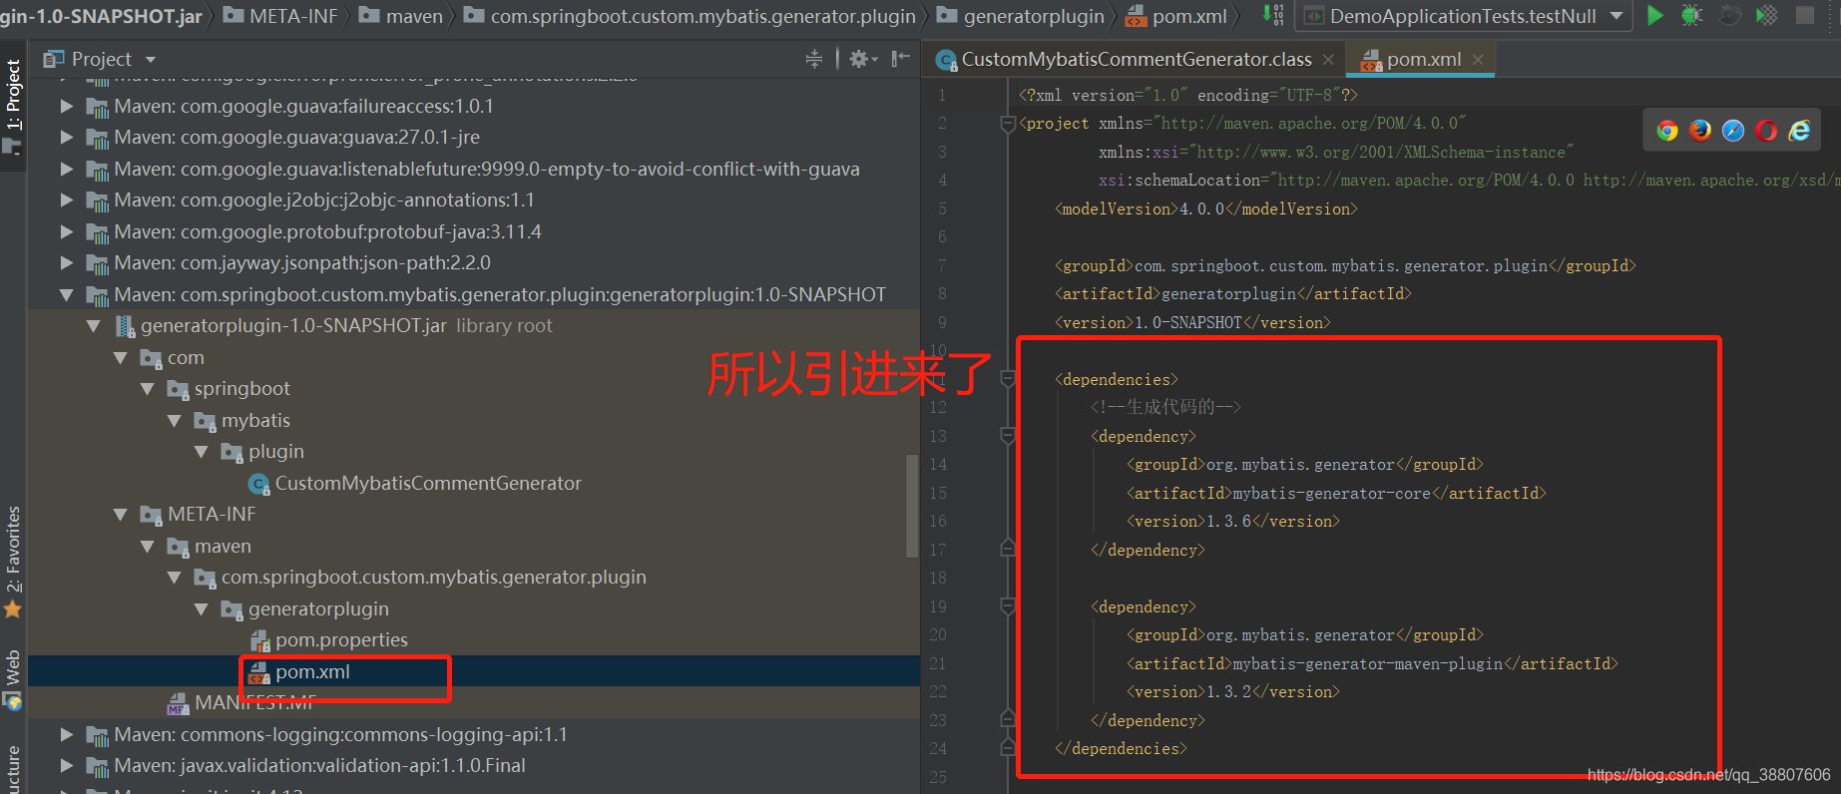The height and width of the screenshot is (794, 1841).
Task: Collapse the META-INF folder in tree
Action: point(120,514)
